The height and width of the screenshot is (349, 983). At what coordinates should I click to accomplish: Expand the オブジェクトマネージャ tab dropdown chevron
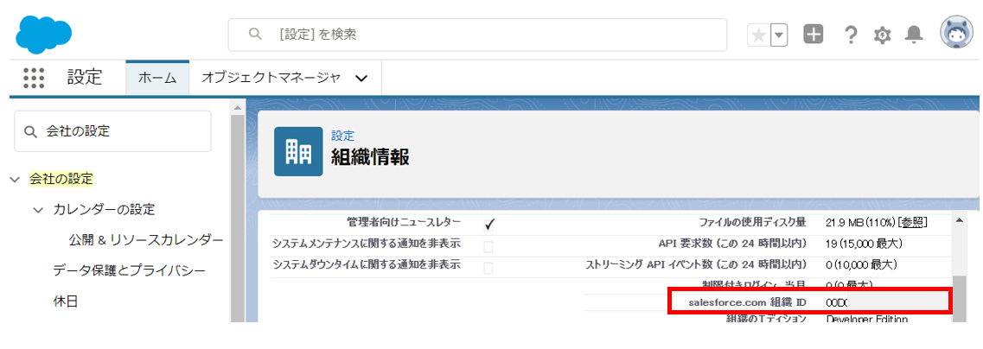pos(361,79)
